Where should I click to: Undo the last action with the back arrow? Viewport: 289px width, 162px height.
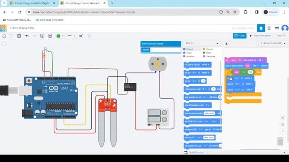click(27, 36)
